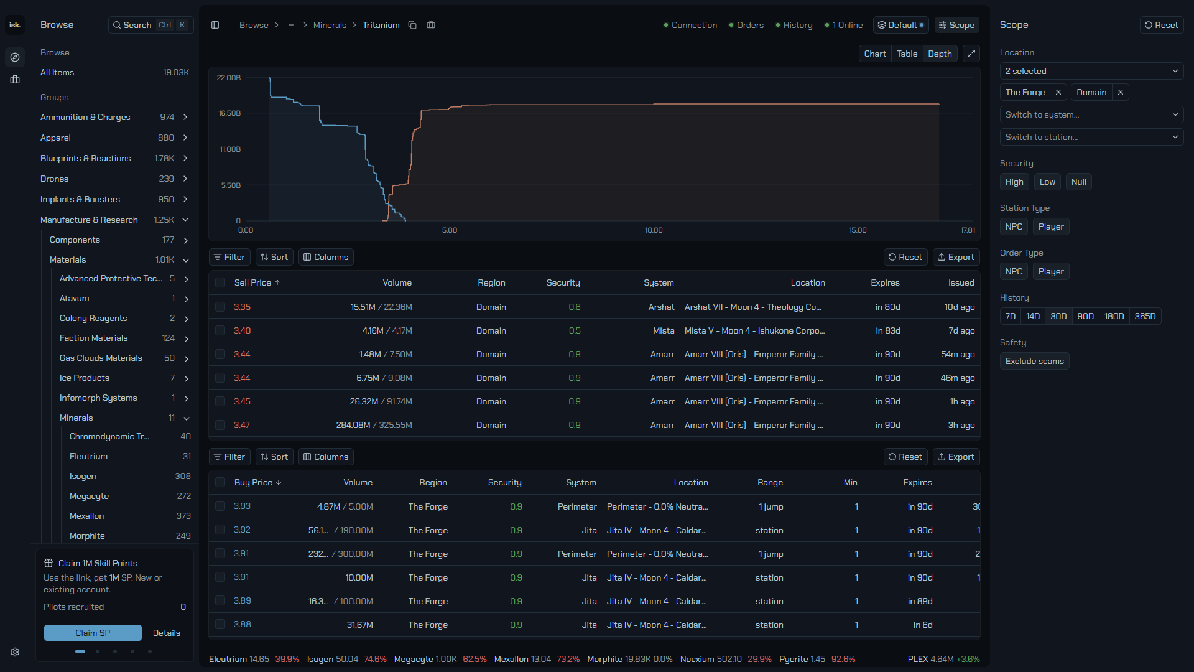Image resolution: width=1194 pixels, height=672 pixels.
Task: Open the breadcrumb ellipsis menu
Action: [291, 25]
